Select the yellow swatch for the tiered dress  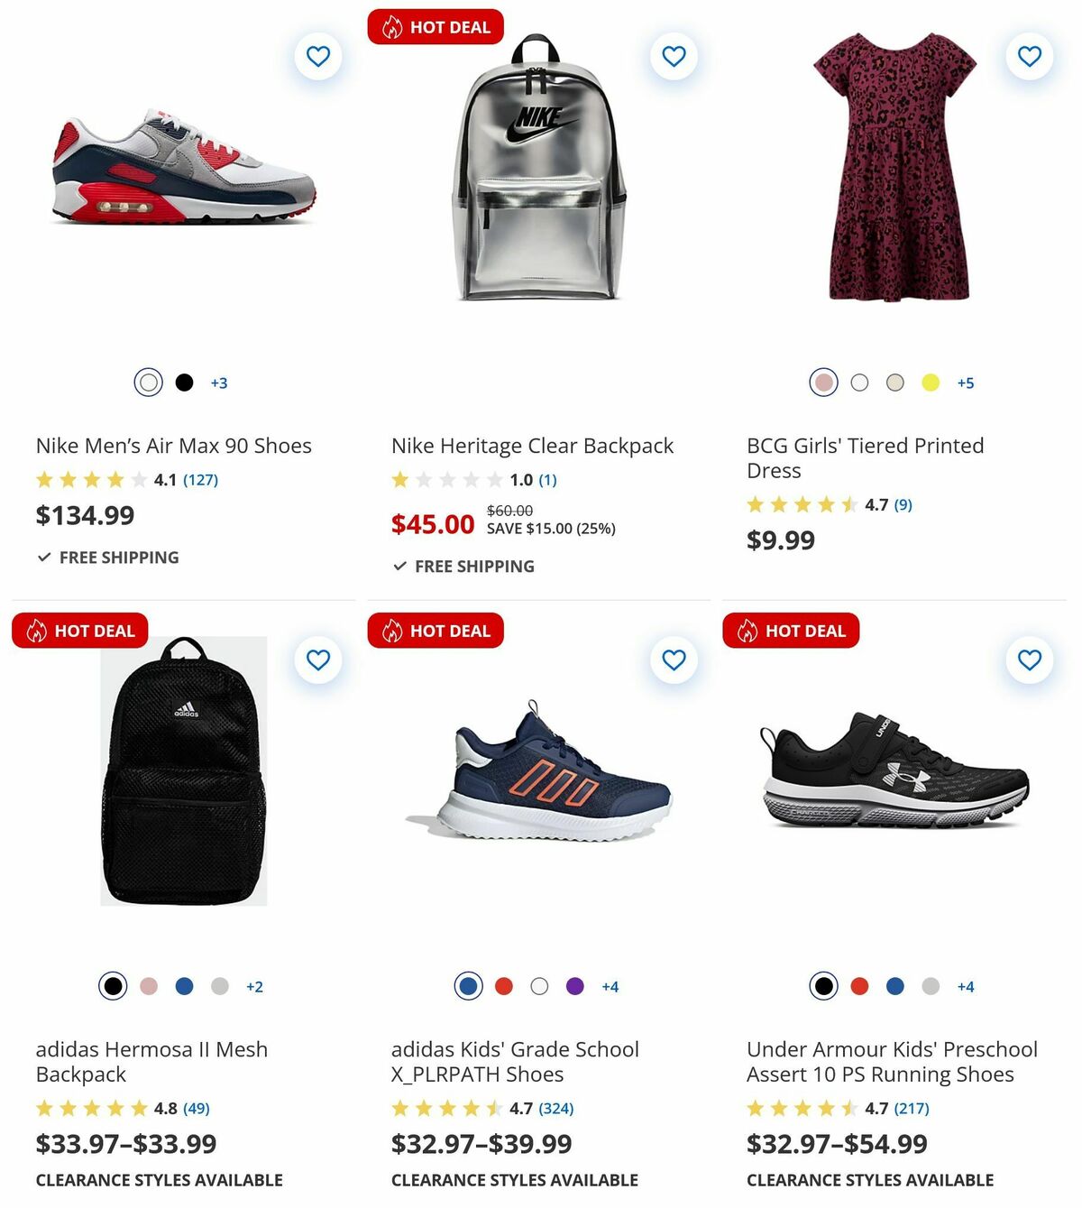tap(932, 383)
